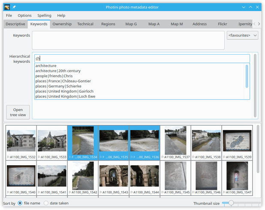Select thumbnail A1100_IMG_1539
The image size is (265, 210).
[x=237, y=142]
